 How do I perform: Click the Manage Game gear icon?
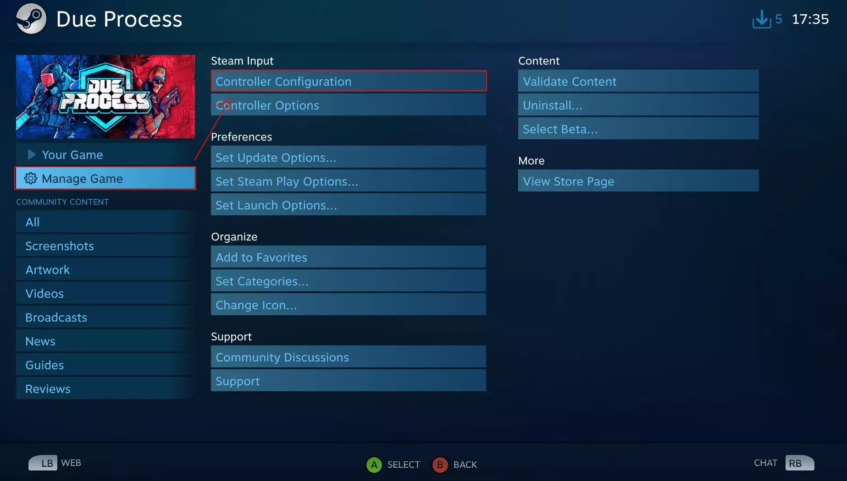click(31, 179)
